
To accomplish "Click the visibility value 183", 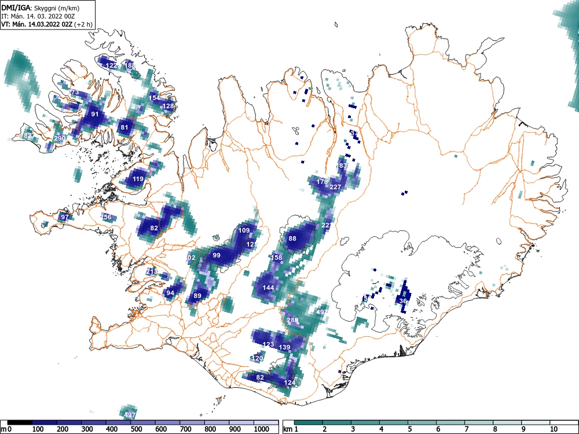I will 342,165.
